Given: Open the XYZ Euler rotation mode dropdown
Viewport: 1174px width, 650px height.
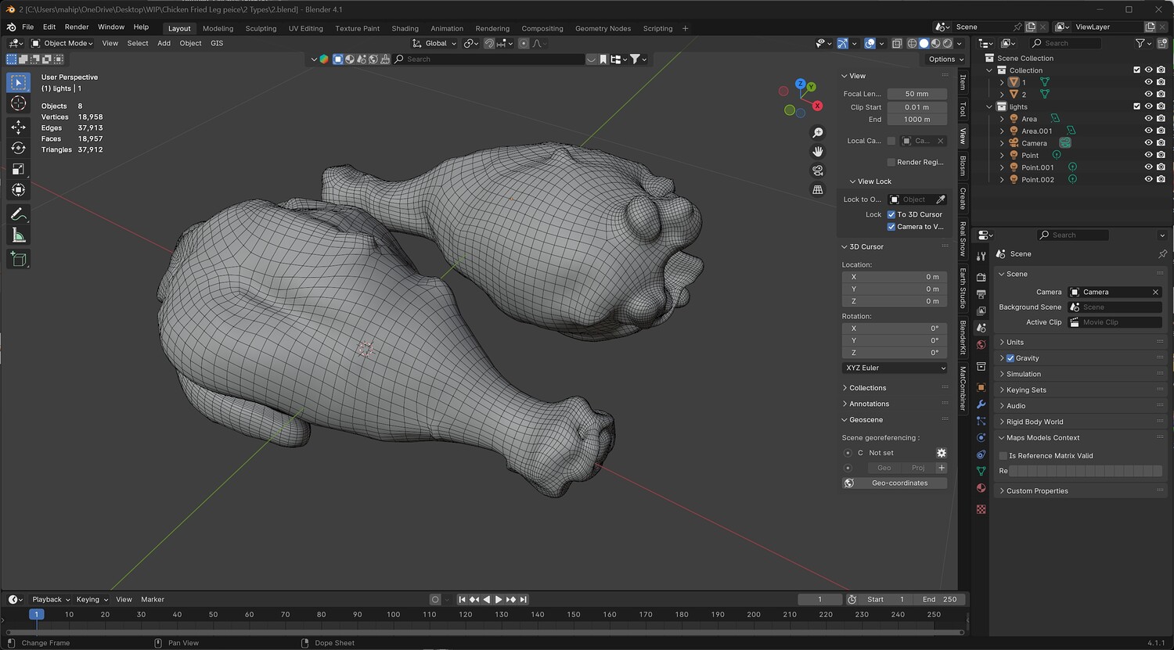Looking at the screenshot, I should [x=895, y=368].
